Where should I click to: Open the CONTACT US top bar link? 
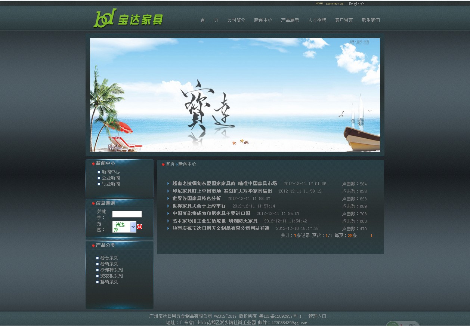334,4
